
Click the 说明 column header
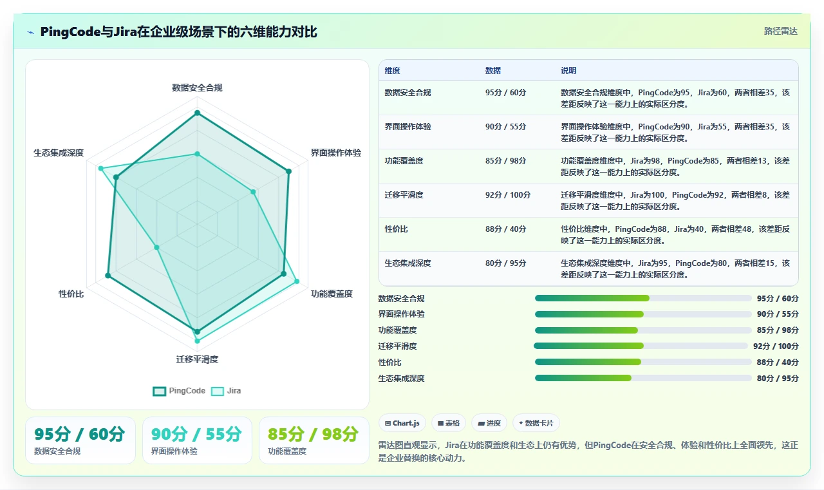tap(568, 71)
